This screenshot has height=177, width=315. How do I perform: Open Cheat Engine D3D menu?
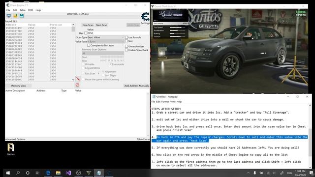[31, 10]
